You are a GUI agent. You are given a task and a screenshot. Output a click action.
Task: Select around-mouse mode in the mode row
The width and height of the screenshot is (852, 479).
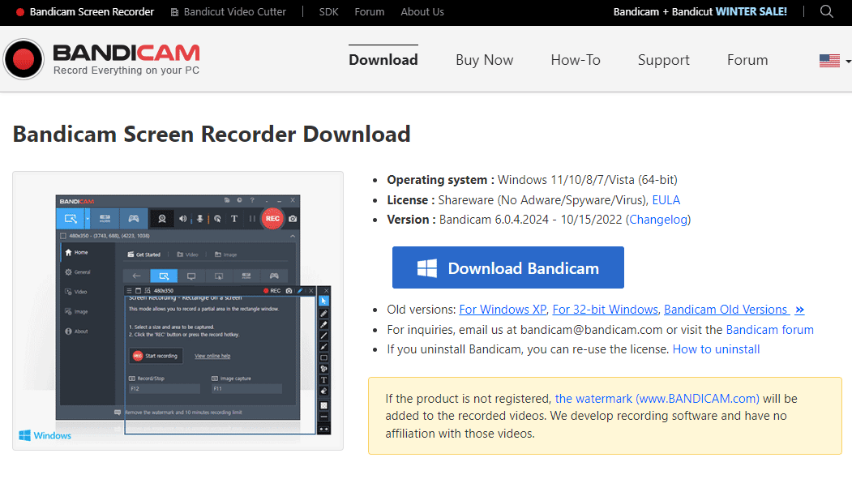click(218, 276)
